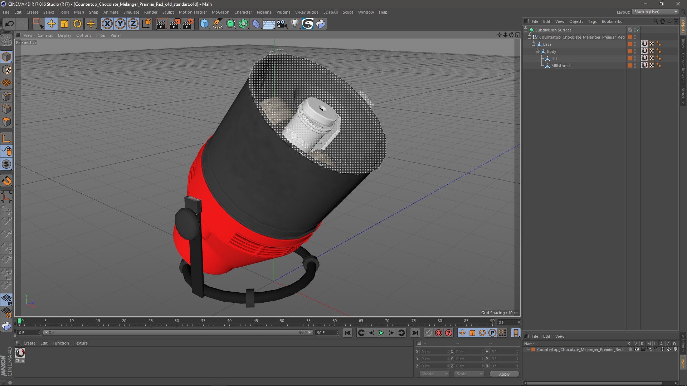Open the File menu
The height and width of the screenshot is (386, 687).
click(x=6, y=12)
